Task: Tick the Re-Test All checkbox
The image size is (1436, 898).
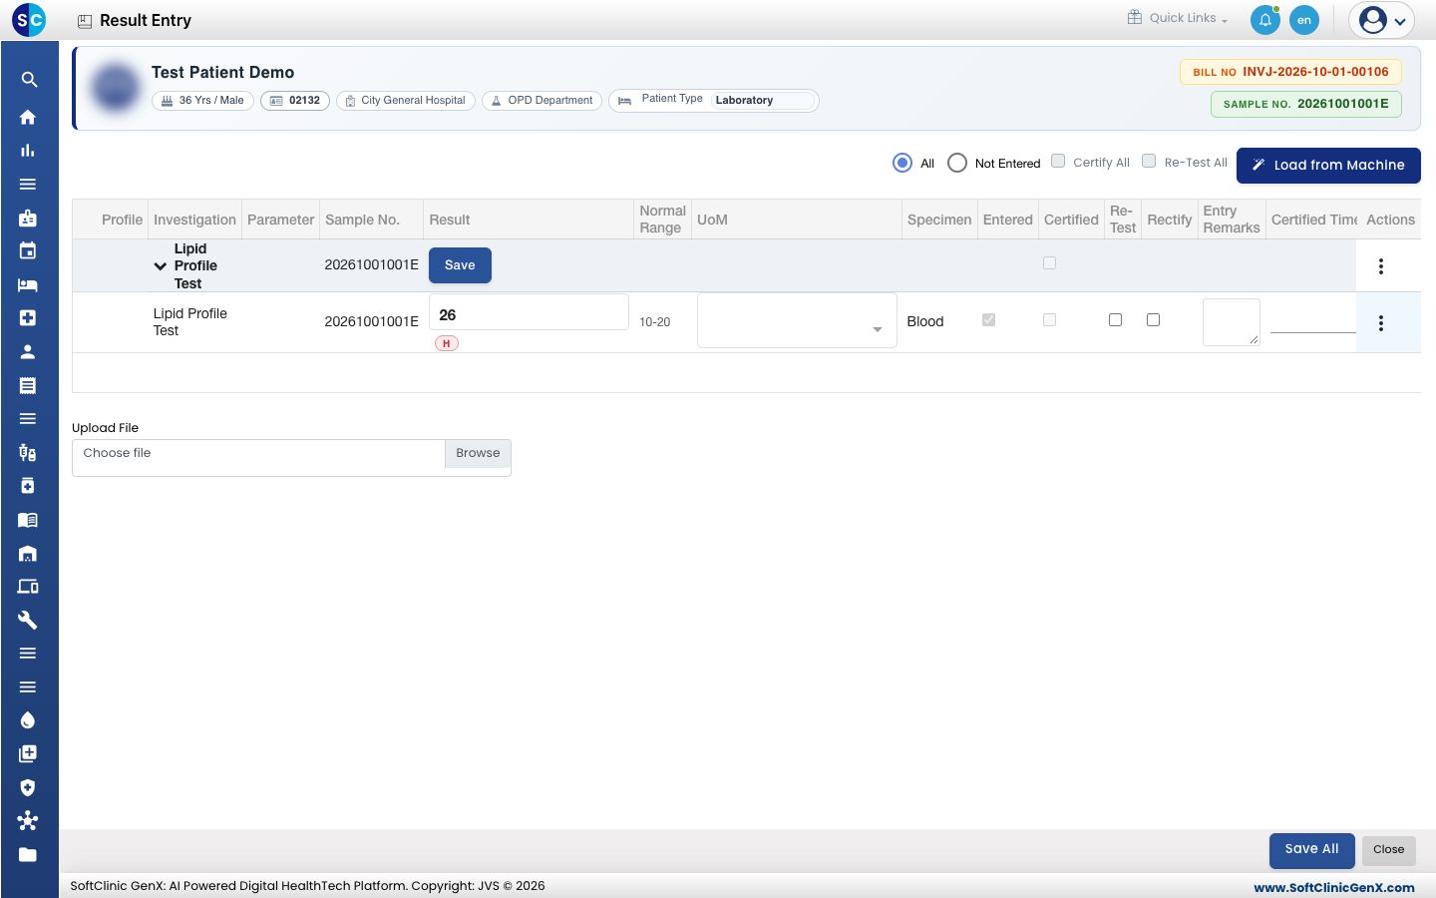Action: click(1149, 161)
